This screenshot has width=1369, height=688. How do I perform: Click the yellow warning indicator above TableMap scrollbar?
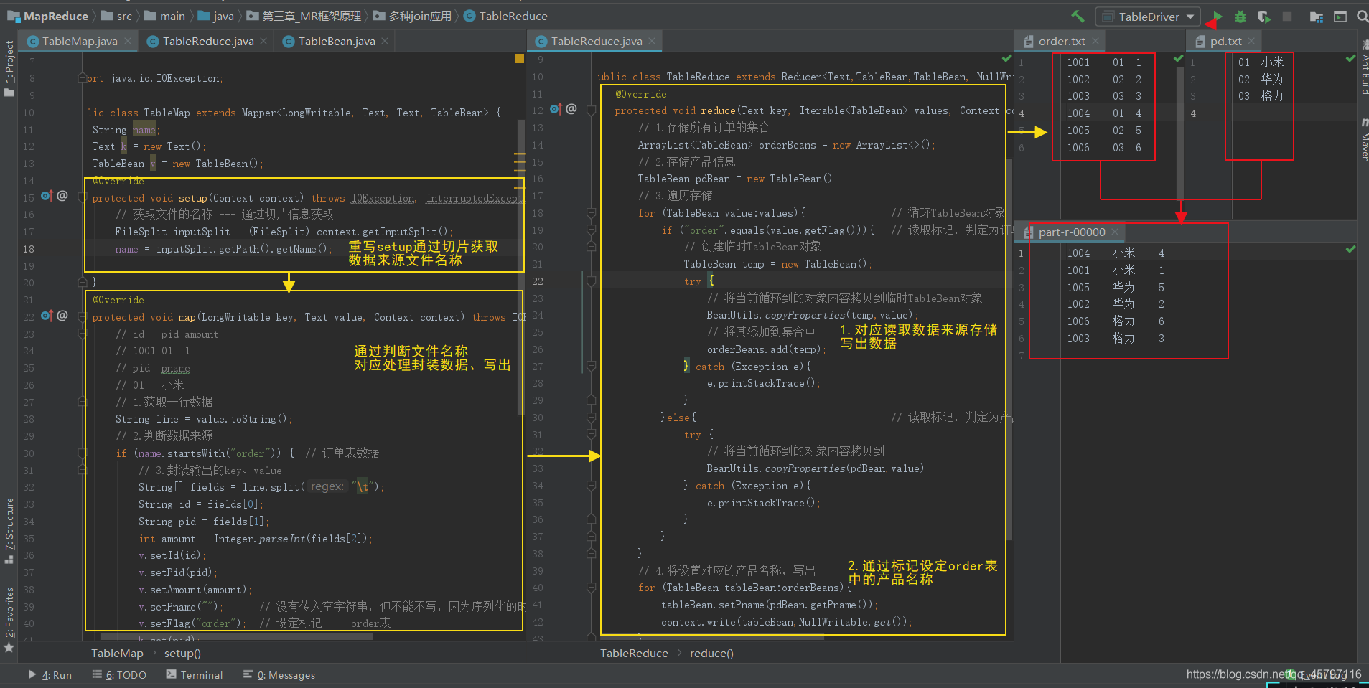[x=520, y=59]
